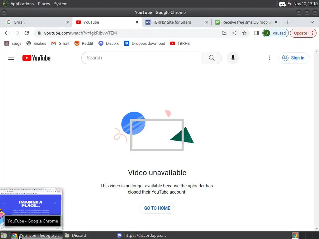Open new tab with plus button
Viewport: 319px width, 239px height.
[x=288, y=22]
